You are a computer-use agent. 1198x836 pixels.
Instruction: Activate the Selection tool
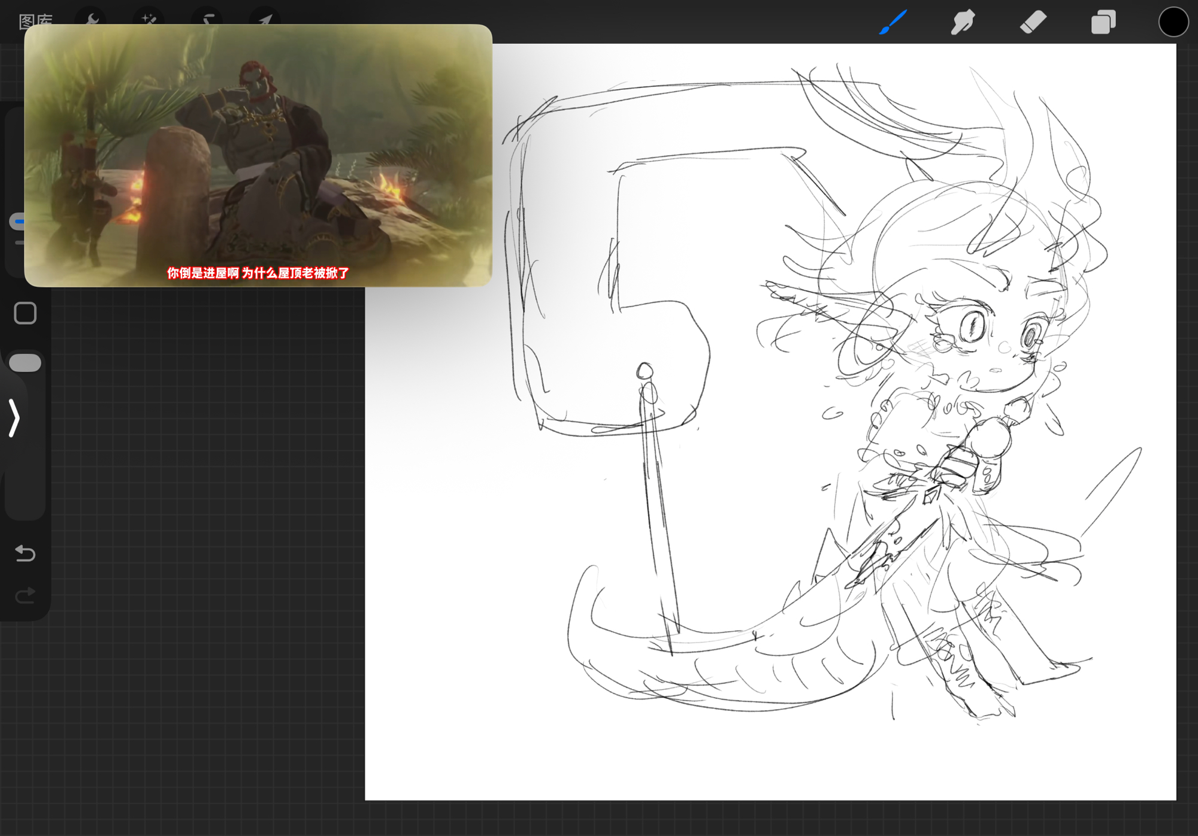[x=207, y=20]
